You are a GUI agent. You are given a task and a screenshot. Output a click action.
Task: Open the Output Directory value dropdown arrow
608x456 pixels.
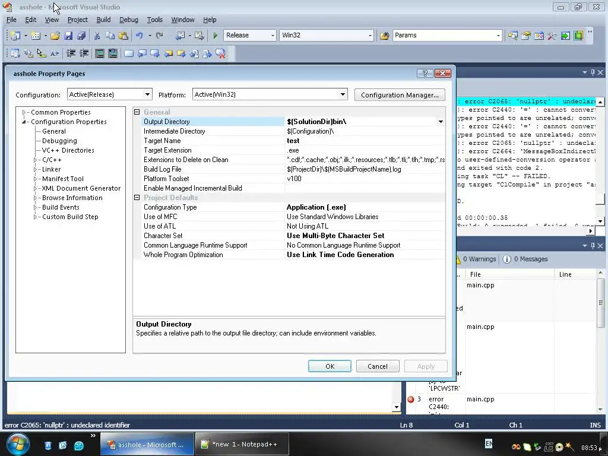(x=441, y=122)
